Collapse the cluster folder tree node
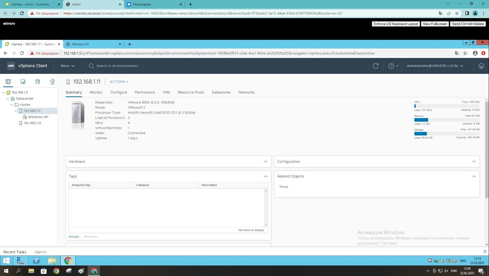489x276 pixels. 12,105
